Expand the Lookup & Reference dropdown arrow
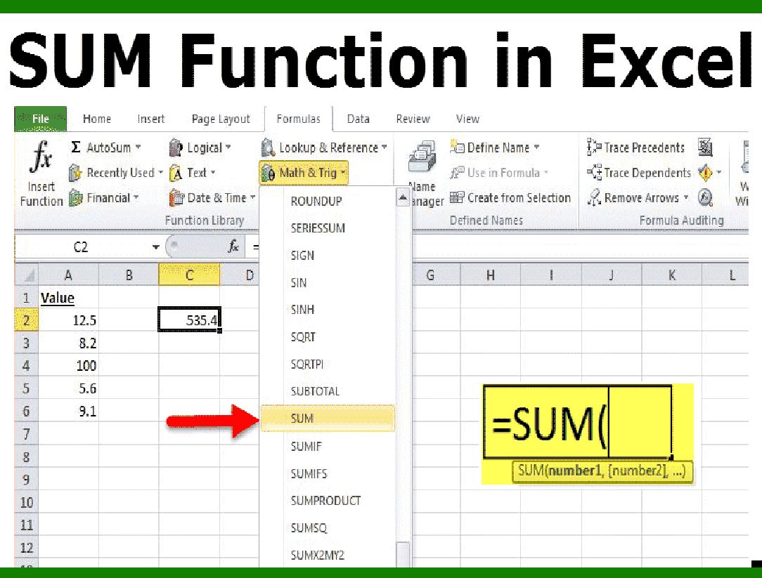This screenshot has height=578, width=762. coord(384,147)
